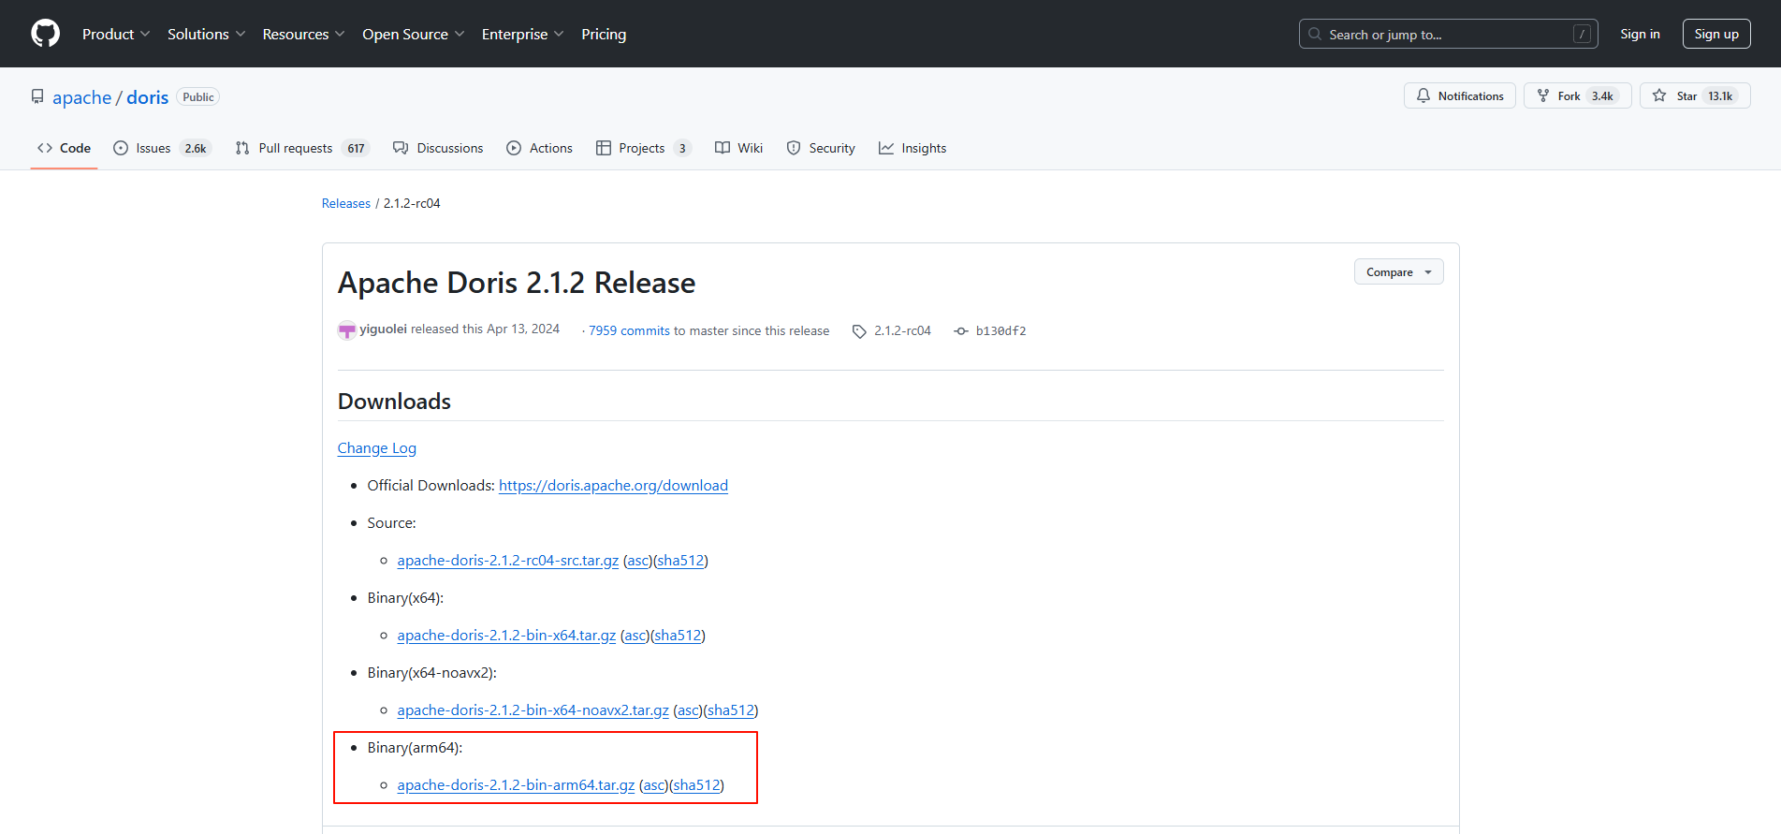The image size is (1781, 834).
Task: Click the repository icon beside apache
Action: pos(37,96)
